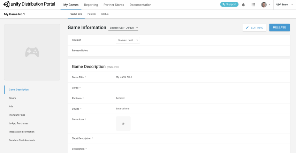Expand the UDP Team dropdown
The width and height of the screenshot is (296, 153).
[x=283, y=5]
